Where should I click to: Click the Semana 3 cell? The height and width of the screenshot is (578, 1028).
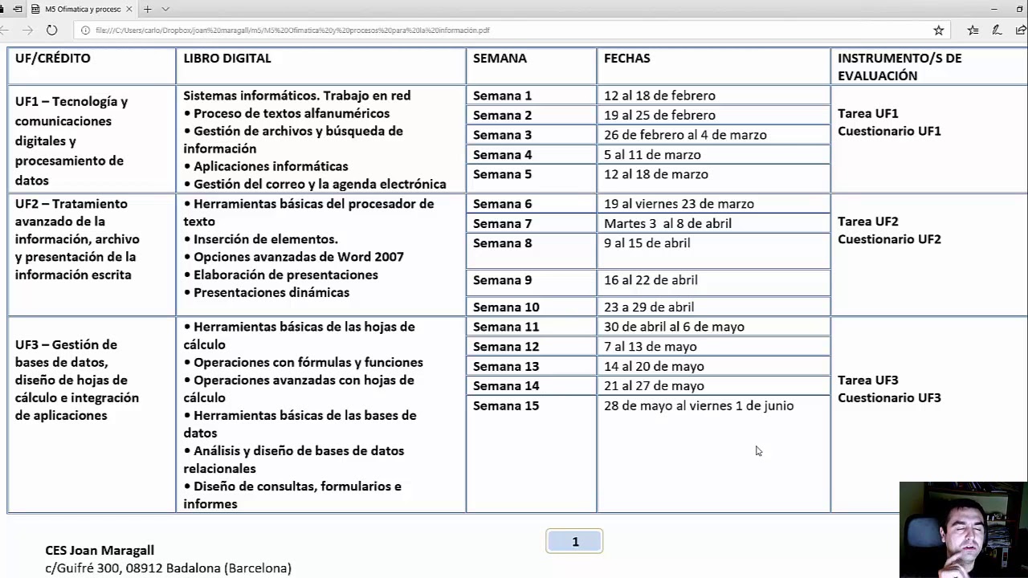click(531, 134)
